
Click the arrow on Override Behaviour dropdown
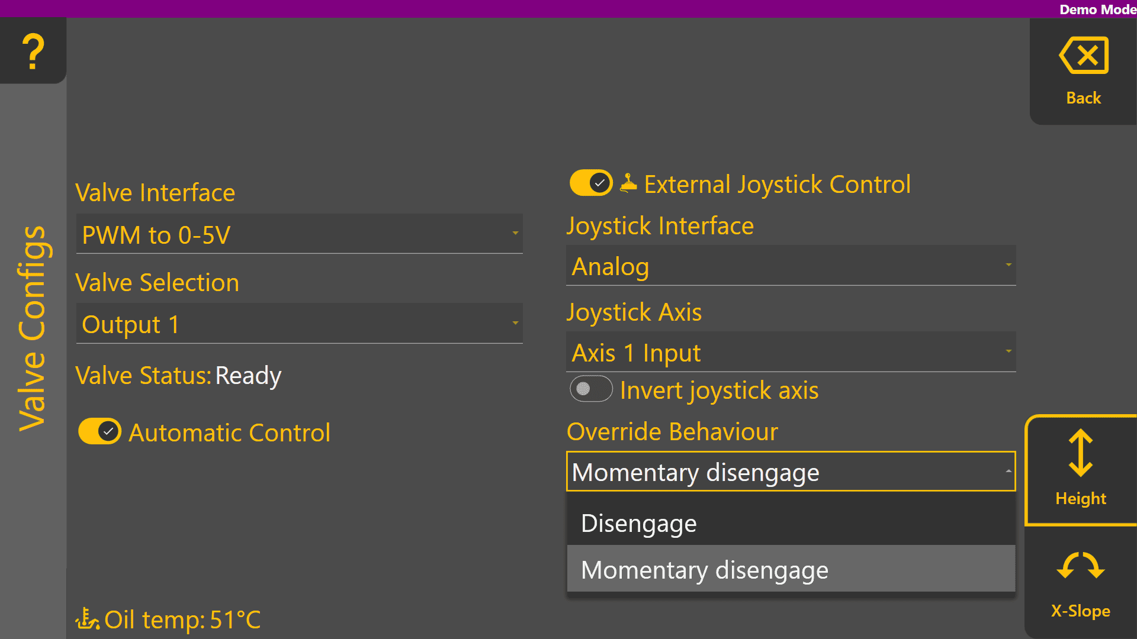pyautogui.click(x=1008, y=472)
